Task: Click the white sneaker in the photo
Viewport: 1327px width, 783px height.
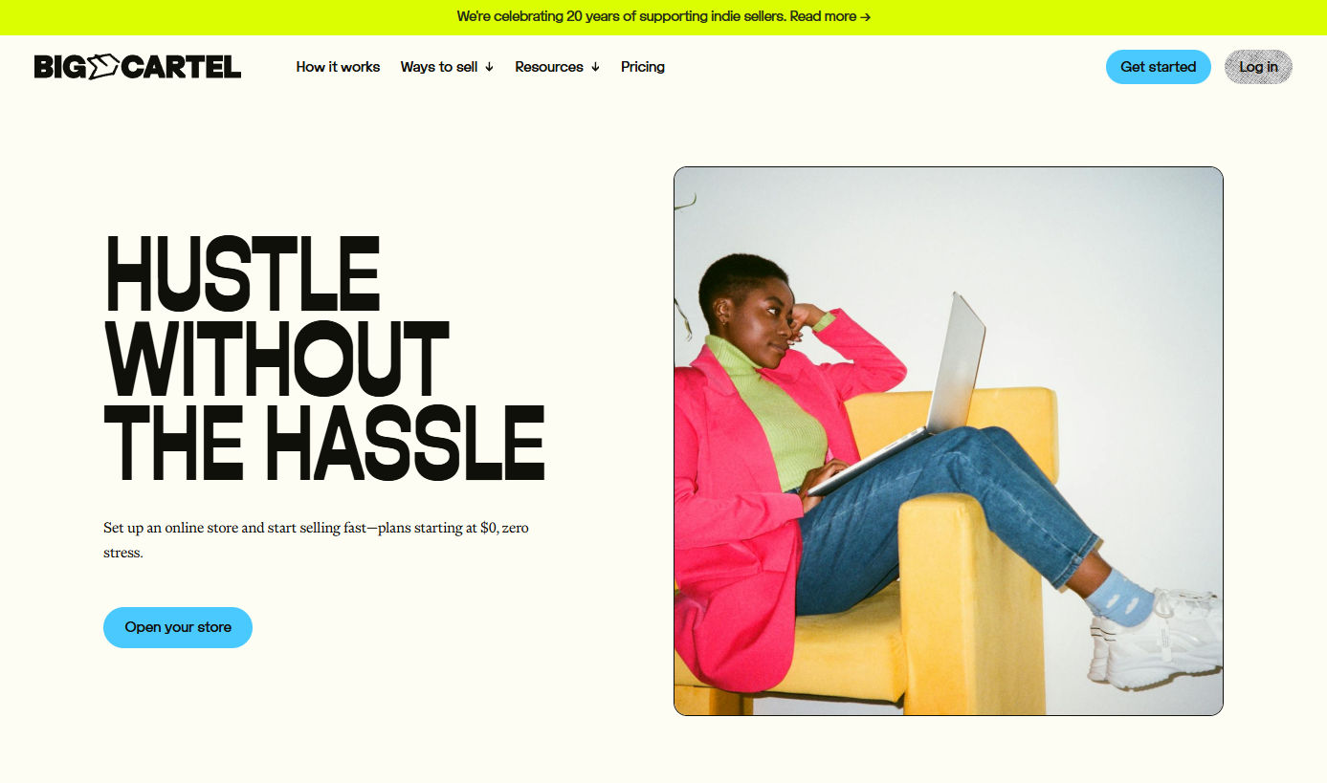Action: [1158, 639]
